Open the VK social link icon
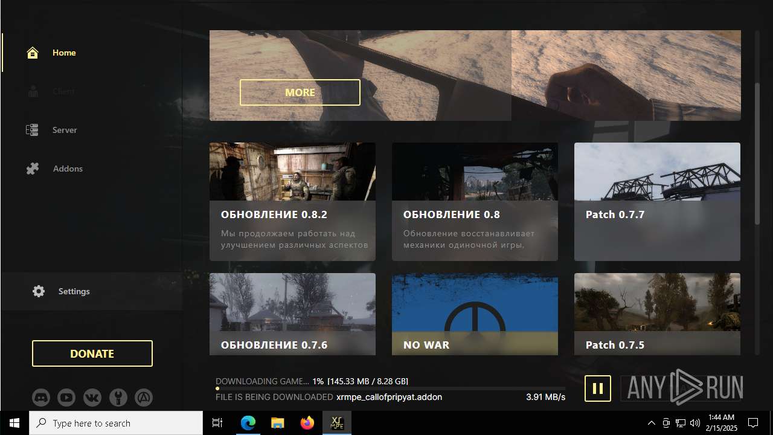This screenshot has width=773, height=435. [x=92, y=398]
